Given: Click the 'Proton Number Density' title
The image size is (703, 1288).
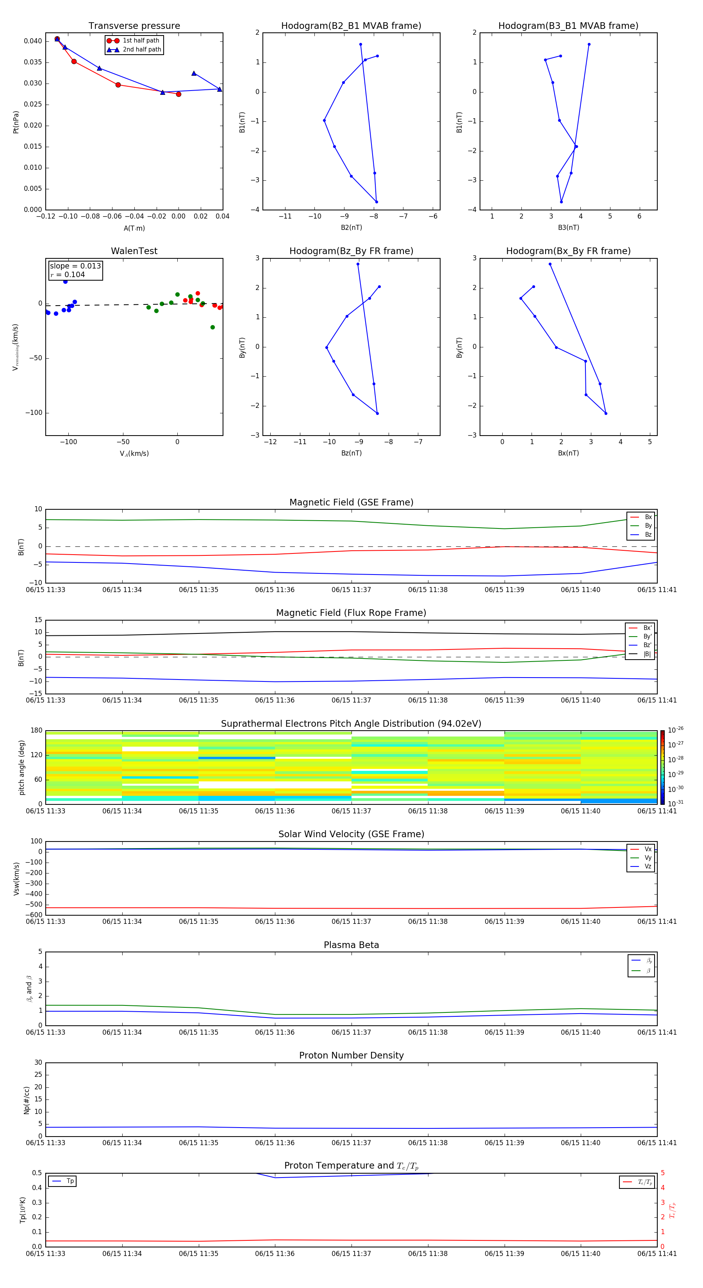Looking at the screenshot, I should [351, 1055].
